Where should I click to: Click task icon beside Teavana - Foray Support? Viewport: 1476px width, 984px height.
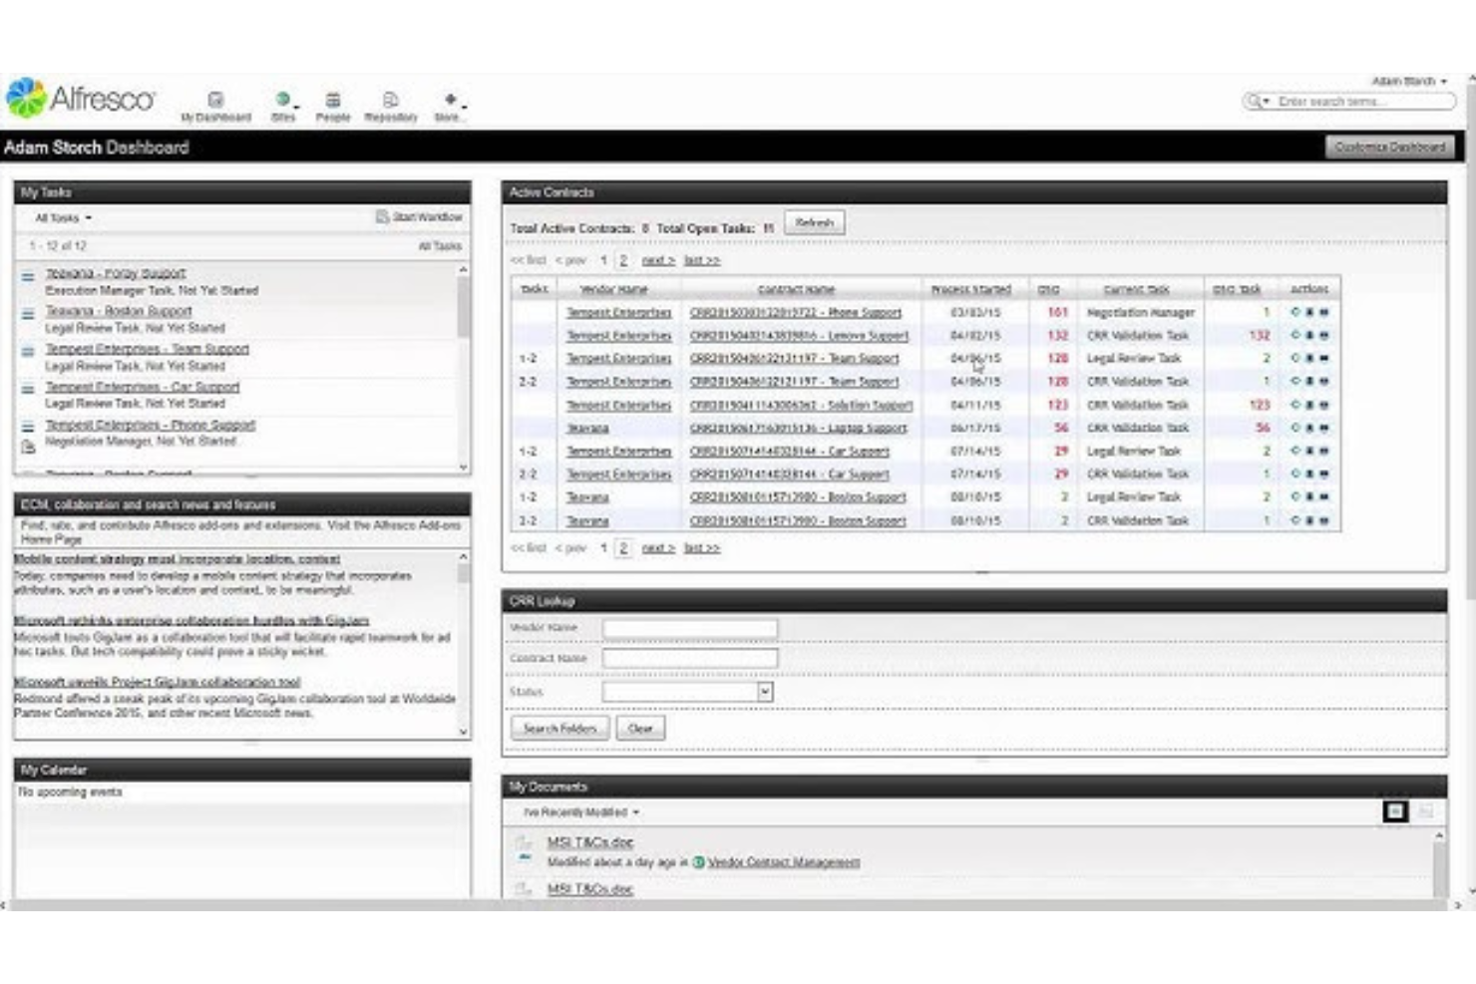[x=28, y=277]
